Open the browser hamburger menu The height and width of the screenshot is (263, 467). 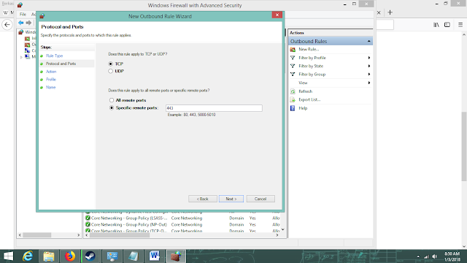[460, 25]
